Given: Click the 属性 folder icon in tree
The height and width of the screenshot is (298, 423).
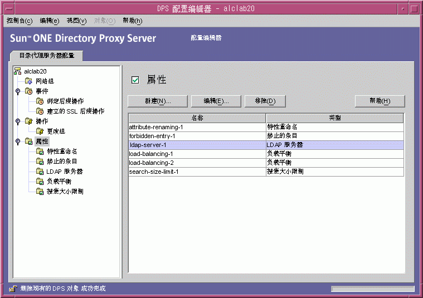Looking at the screenshot, I should click(28, 141).
